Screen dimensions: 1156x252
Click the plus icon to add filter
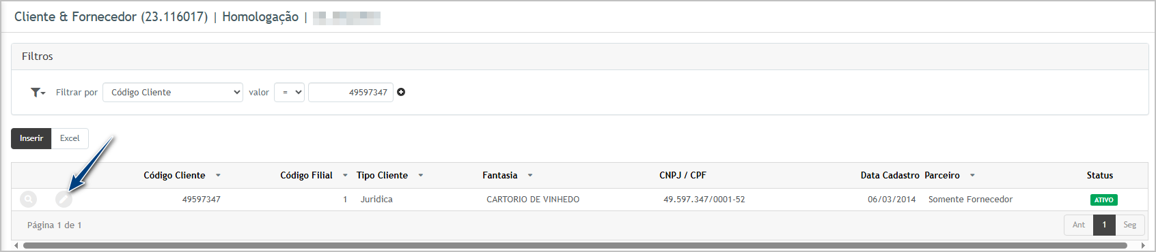click(401, 92)
